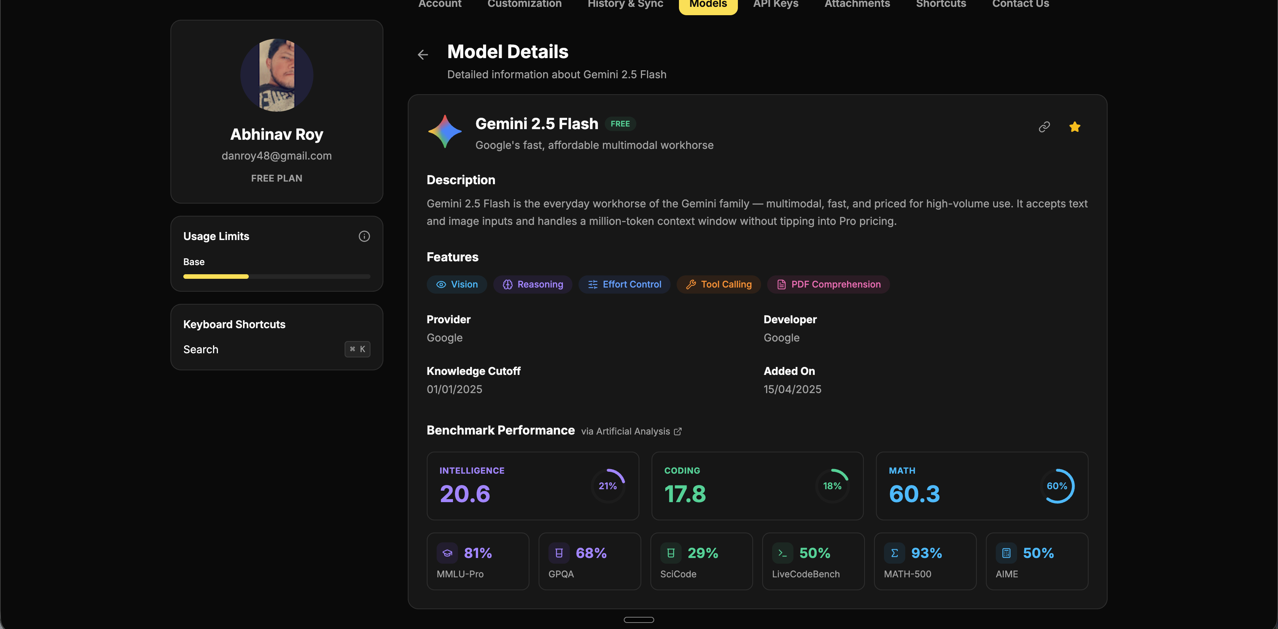Screen dimensions: 1278x629
Task: Toggle the favorite star for Gemini 2.5 Flash
Action: click(x=1075, y=127)
